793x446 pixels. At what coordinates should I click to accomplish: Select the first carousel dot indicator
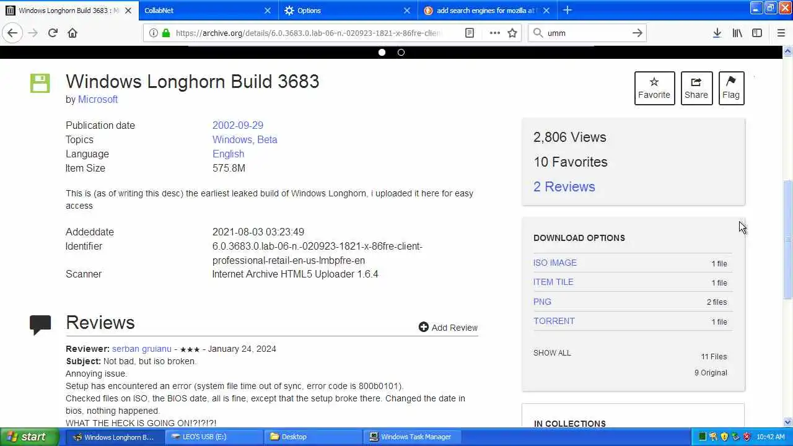point(382,52)
